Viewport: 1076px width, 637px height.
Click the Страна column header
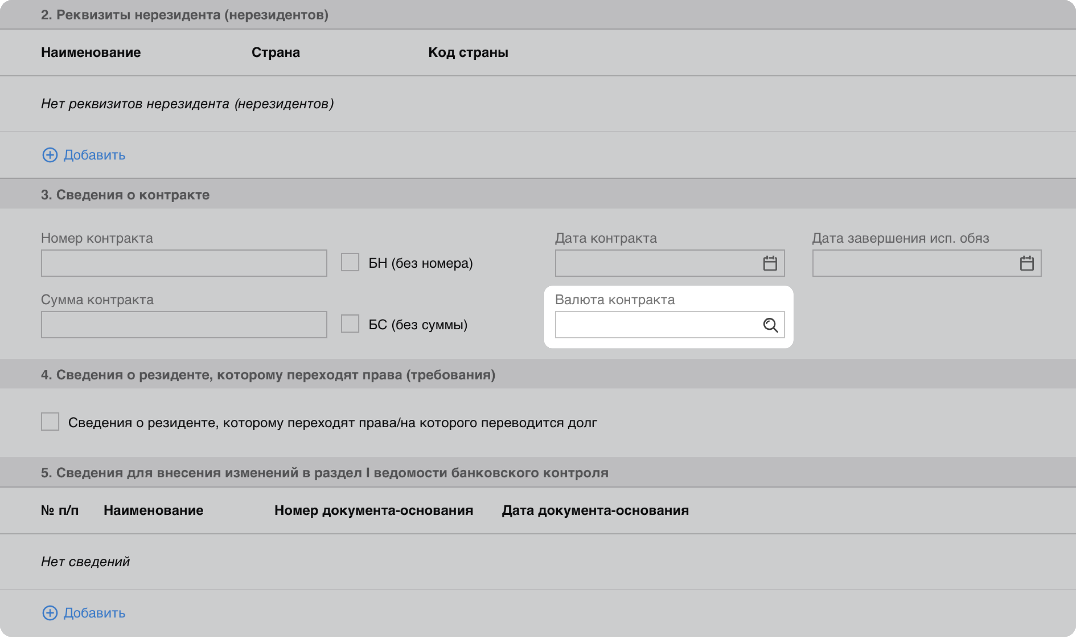click(275, 52)
